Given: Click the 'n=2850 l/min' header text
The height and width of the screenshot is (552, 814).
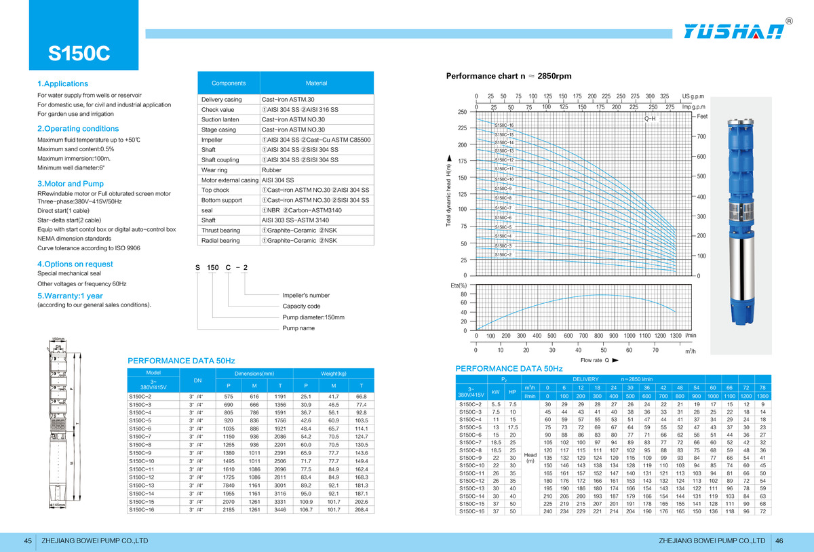Looking at the screenshot, I should (x=636, y=380).
